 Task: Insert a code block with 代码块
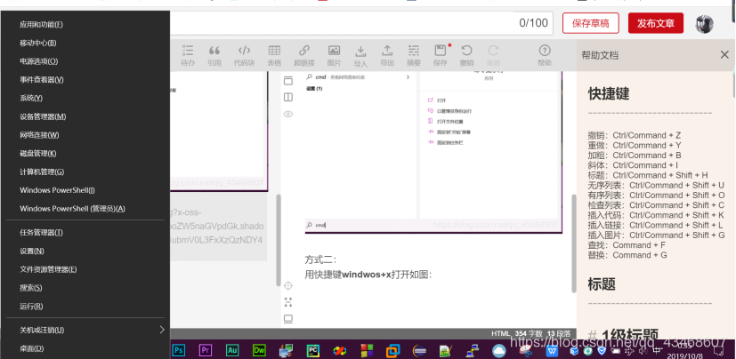[244, 55]
